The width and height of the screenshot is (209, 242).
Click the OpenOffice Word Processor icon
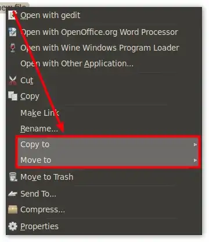pyautogui.click(x=13, y=32)
